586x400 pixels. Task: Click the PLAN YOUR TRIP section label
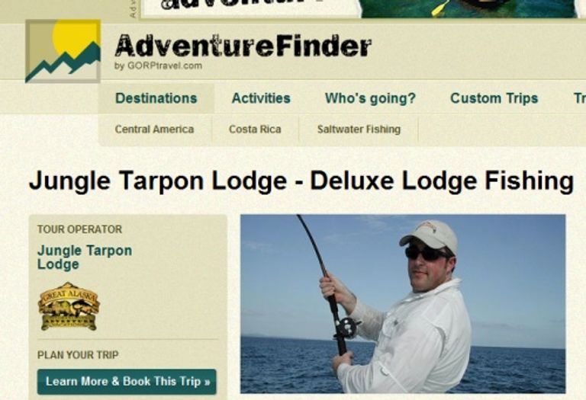78,354
